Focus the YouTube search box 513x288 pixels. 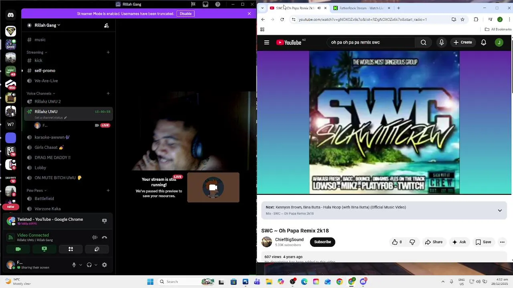[x=371, y=42]
